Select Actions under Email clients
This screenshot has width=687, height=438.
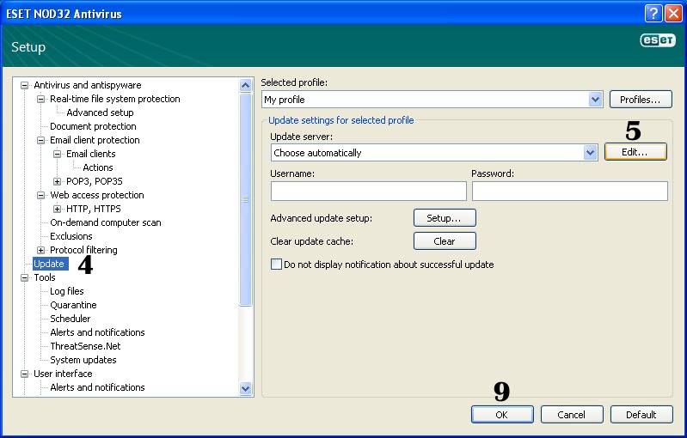[98, 167]
